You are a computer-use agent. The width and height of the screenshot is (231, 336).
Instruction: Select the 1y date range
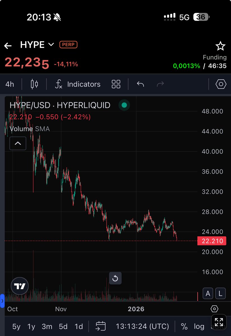[31, 326]
